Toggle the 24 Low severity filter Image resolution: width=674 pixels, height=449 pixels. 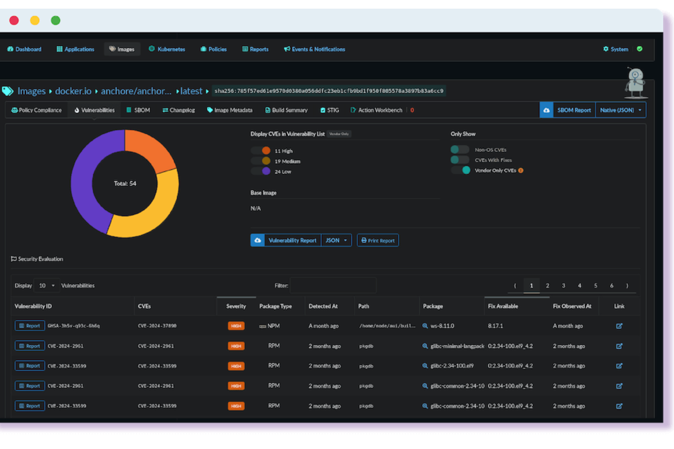tap(261, 172)
